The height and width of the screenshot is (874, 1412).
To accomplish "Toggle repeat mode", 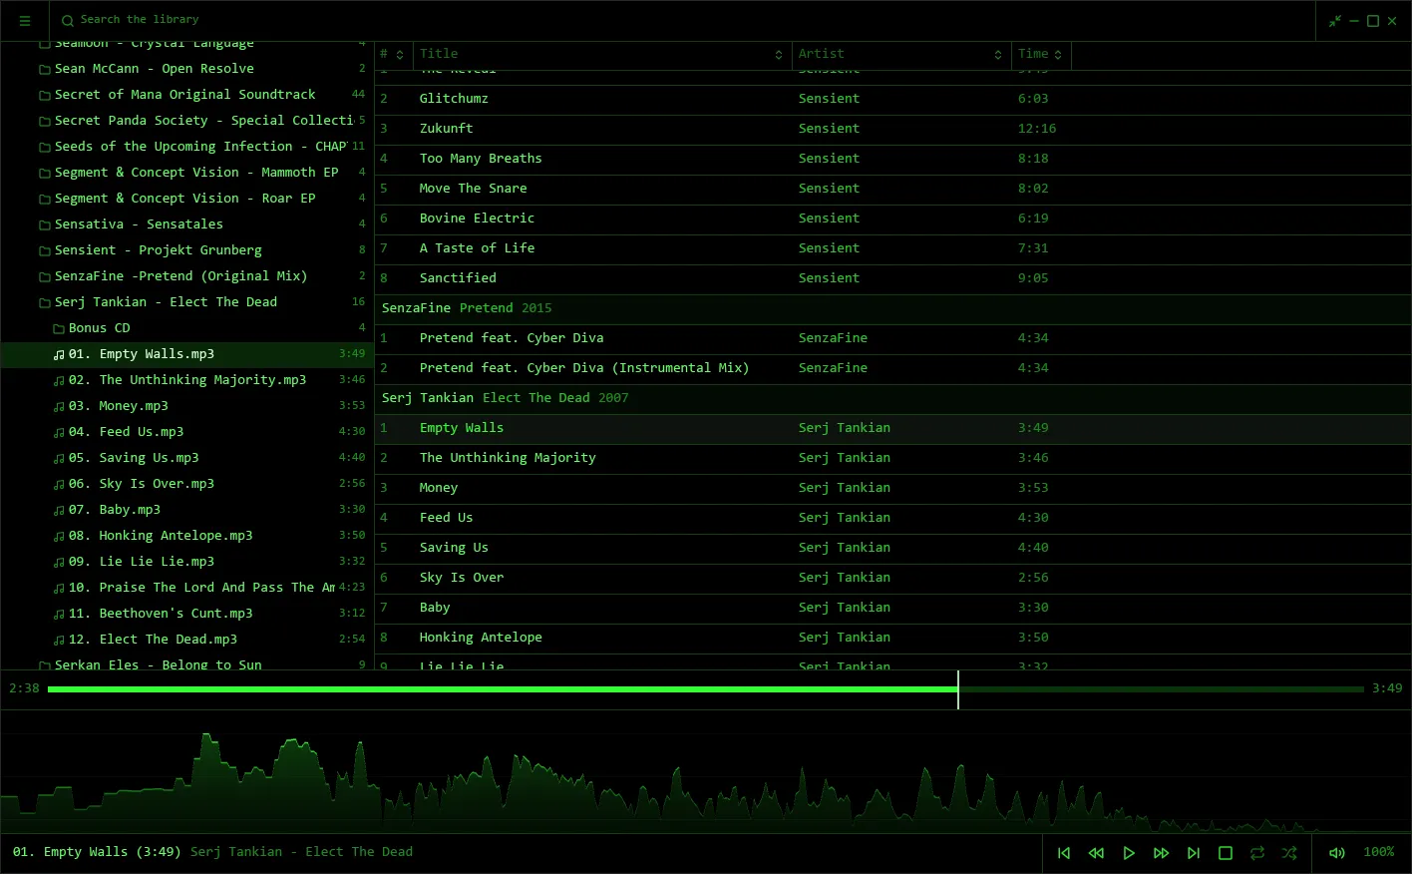I will point(1257,853).
